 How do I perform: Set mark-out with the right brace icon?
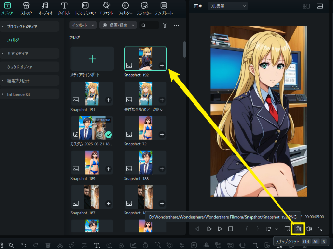coord(258,229)
